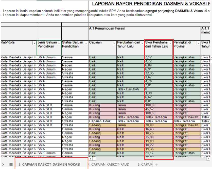Image resolution: width=212 pixels, height=169 pixels.
Task: Select the cell with score 1,39
Action: (x=159, y=93)
